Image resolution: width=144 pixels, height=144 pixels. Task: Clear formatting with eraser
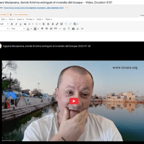(x=78, y=29)
